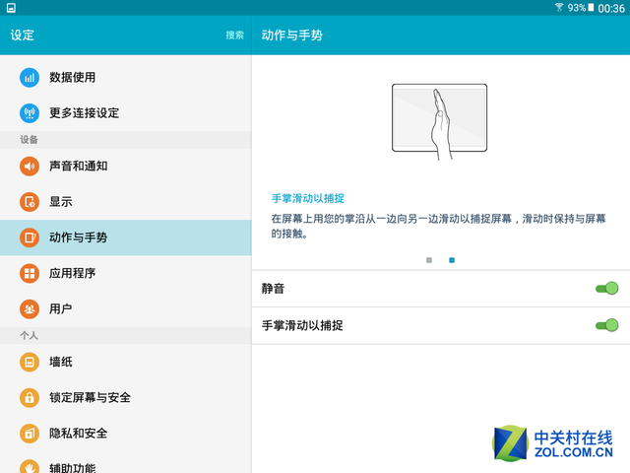Tap the 应用程序 grid icon
This screenshot has width=630, height=473.
[x=30, y=273]
